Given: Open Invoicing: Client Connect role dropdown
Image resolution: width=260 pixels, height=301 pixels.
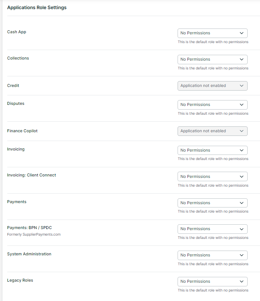Looking at the screenshot, I should pyautogui.click(x=212, y=177).
